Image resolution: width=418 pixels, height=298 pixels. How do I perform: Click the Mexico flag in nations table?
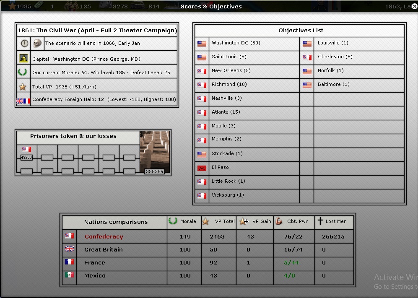coord(69,275)
